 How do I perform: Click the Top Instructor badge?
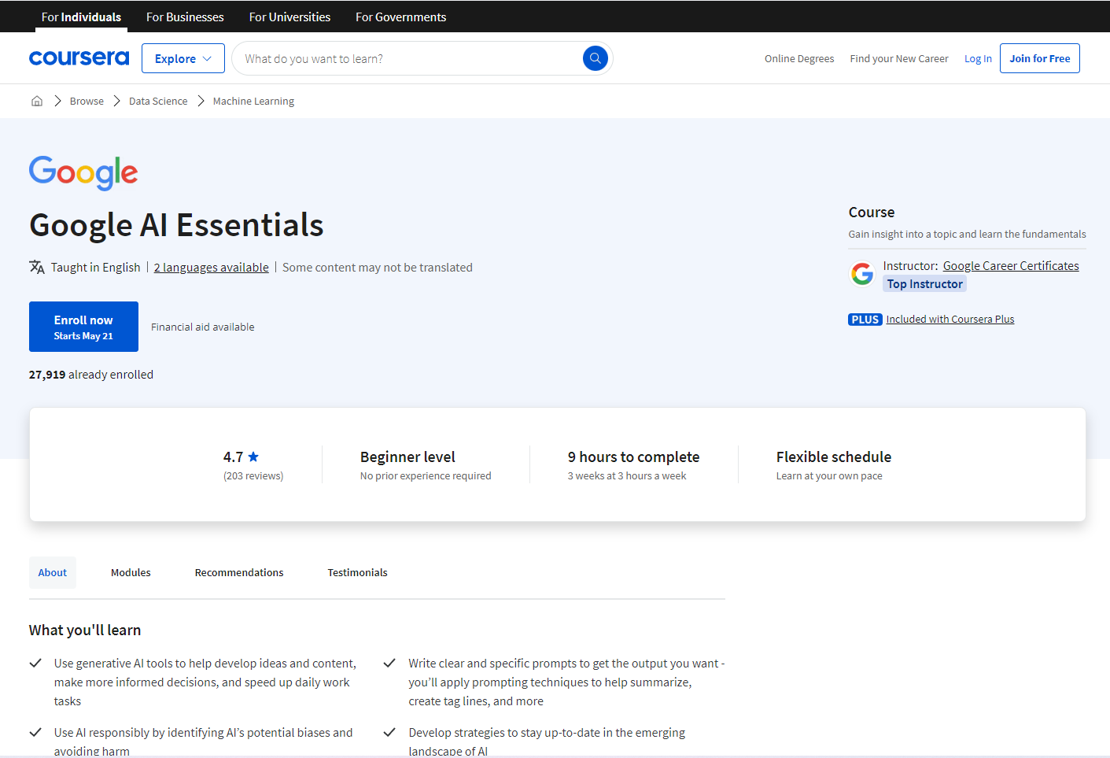(925, 284)
